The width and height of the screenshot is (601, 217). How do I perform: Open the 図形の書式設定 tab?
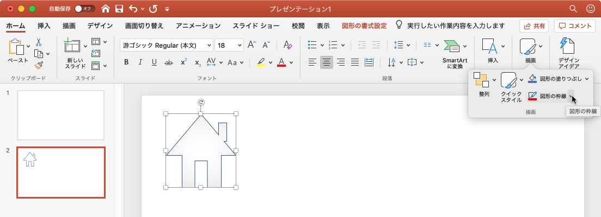[364, 26]
